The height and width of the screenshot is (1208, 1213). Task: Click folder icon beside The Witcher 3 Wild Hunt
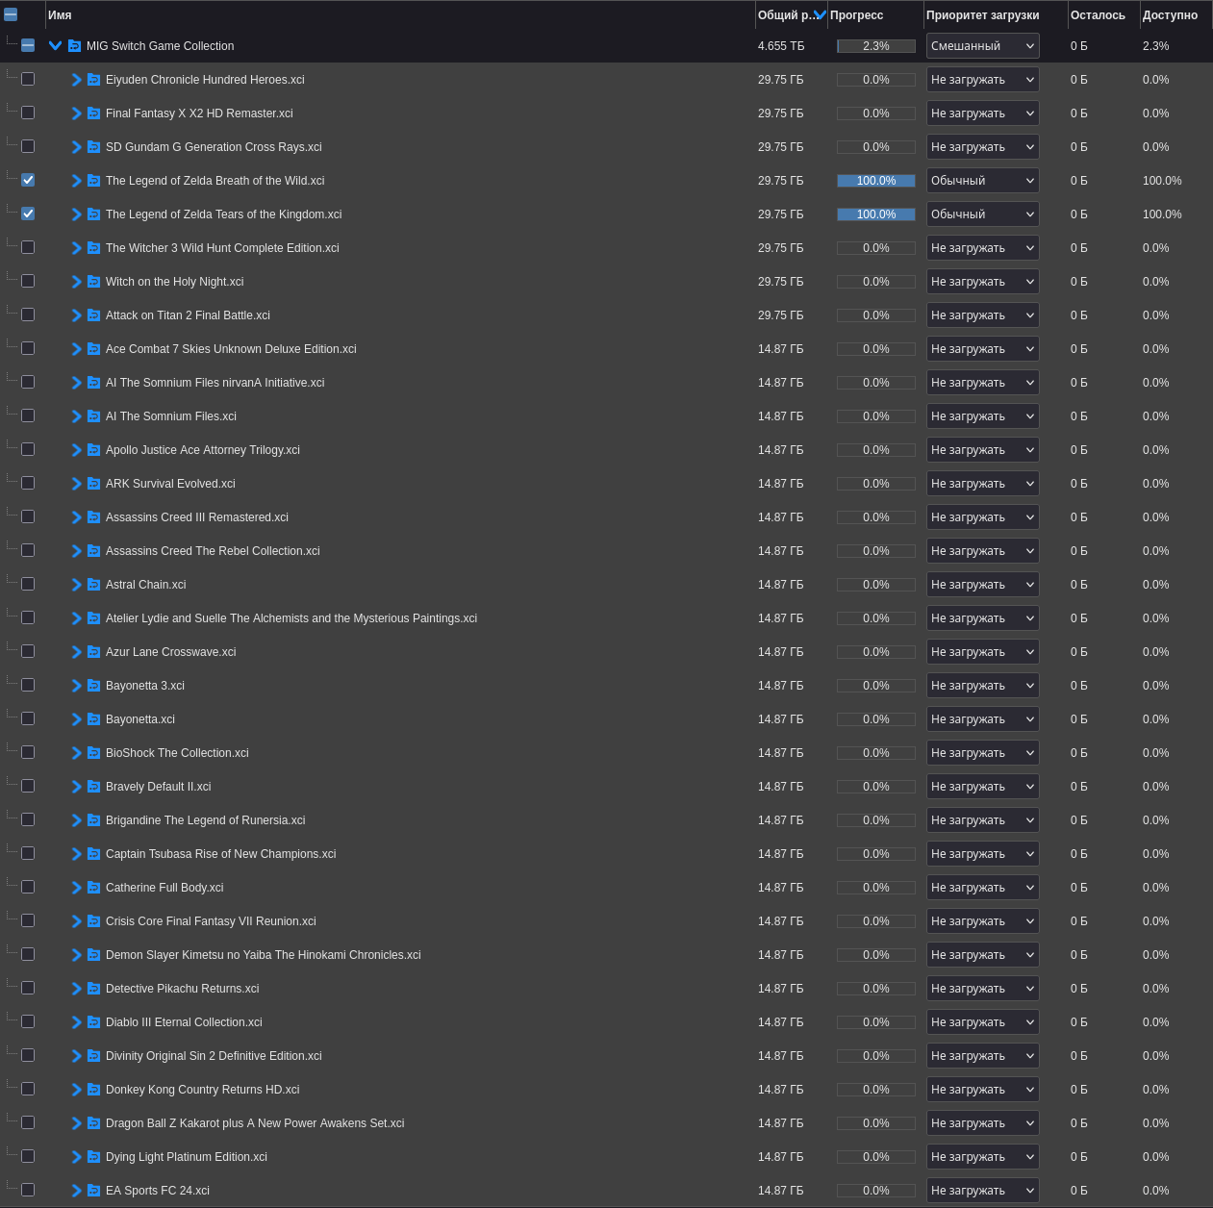tap(93, 248)
